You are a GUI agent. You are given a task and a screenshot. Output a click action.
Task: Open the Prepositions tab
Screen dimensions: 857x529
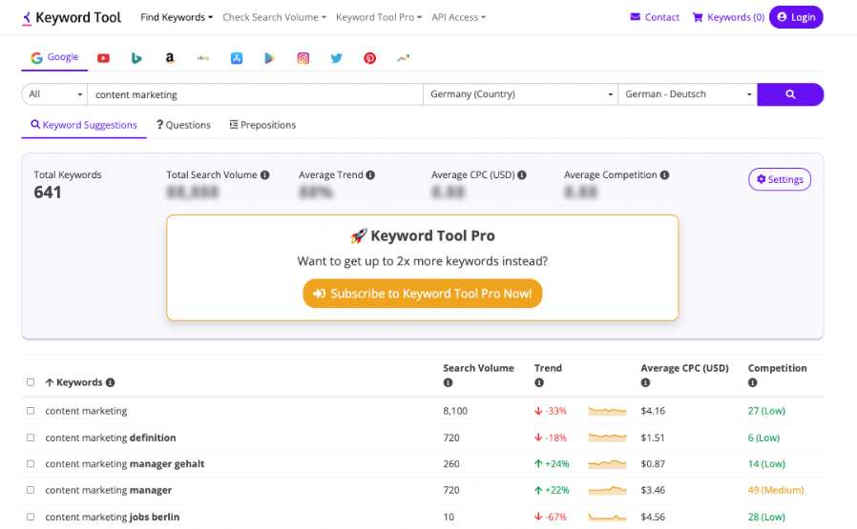click(262, 125)
